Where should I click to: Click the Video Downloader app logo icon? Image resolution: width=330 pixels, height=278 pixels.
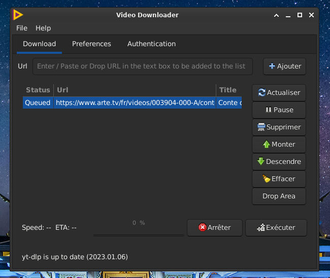point(18,15)
